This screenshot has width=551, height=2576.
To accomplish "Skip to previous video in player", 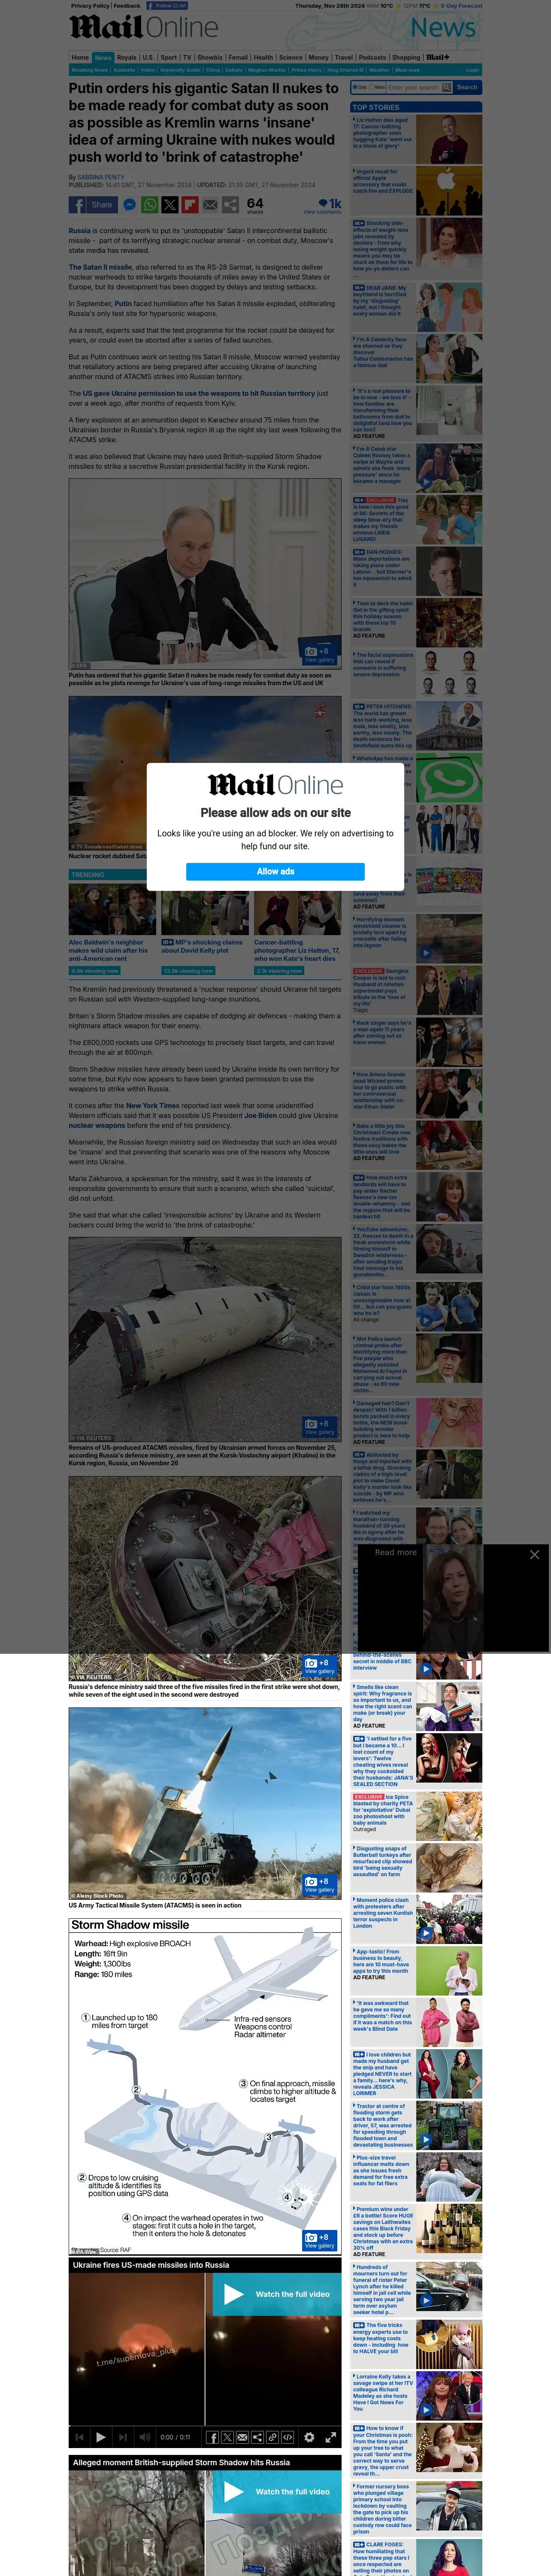I will click(x=79, y=2437).
